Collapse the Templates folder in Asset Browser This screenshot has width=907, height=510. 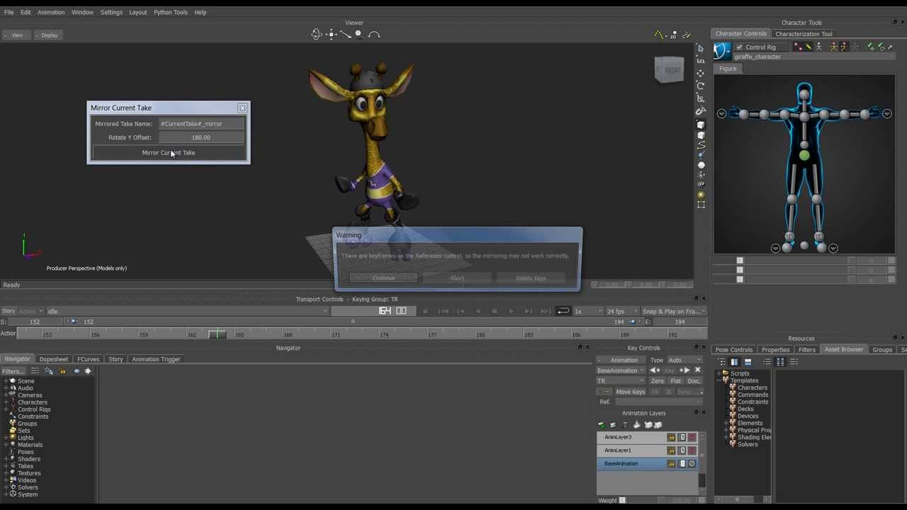[718, 380]
